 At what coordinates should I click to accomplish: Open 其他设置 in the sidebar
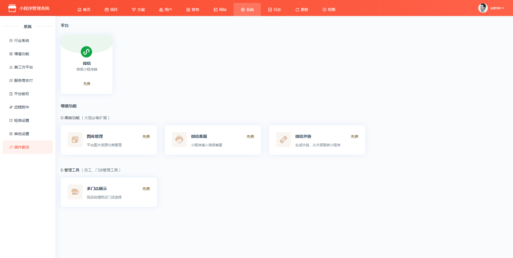[28, 134]
